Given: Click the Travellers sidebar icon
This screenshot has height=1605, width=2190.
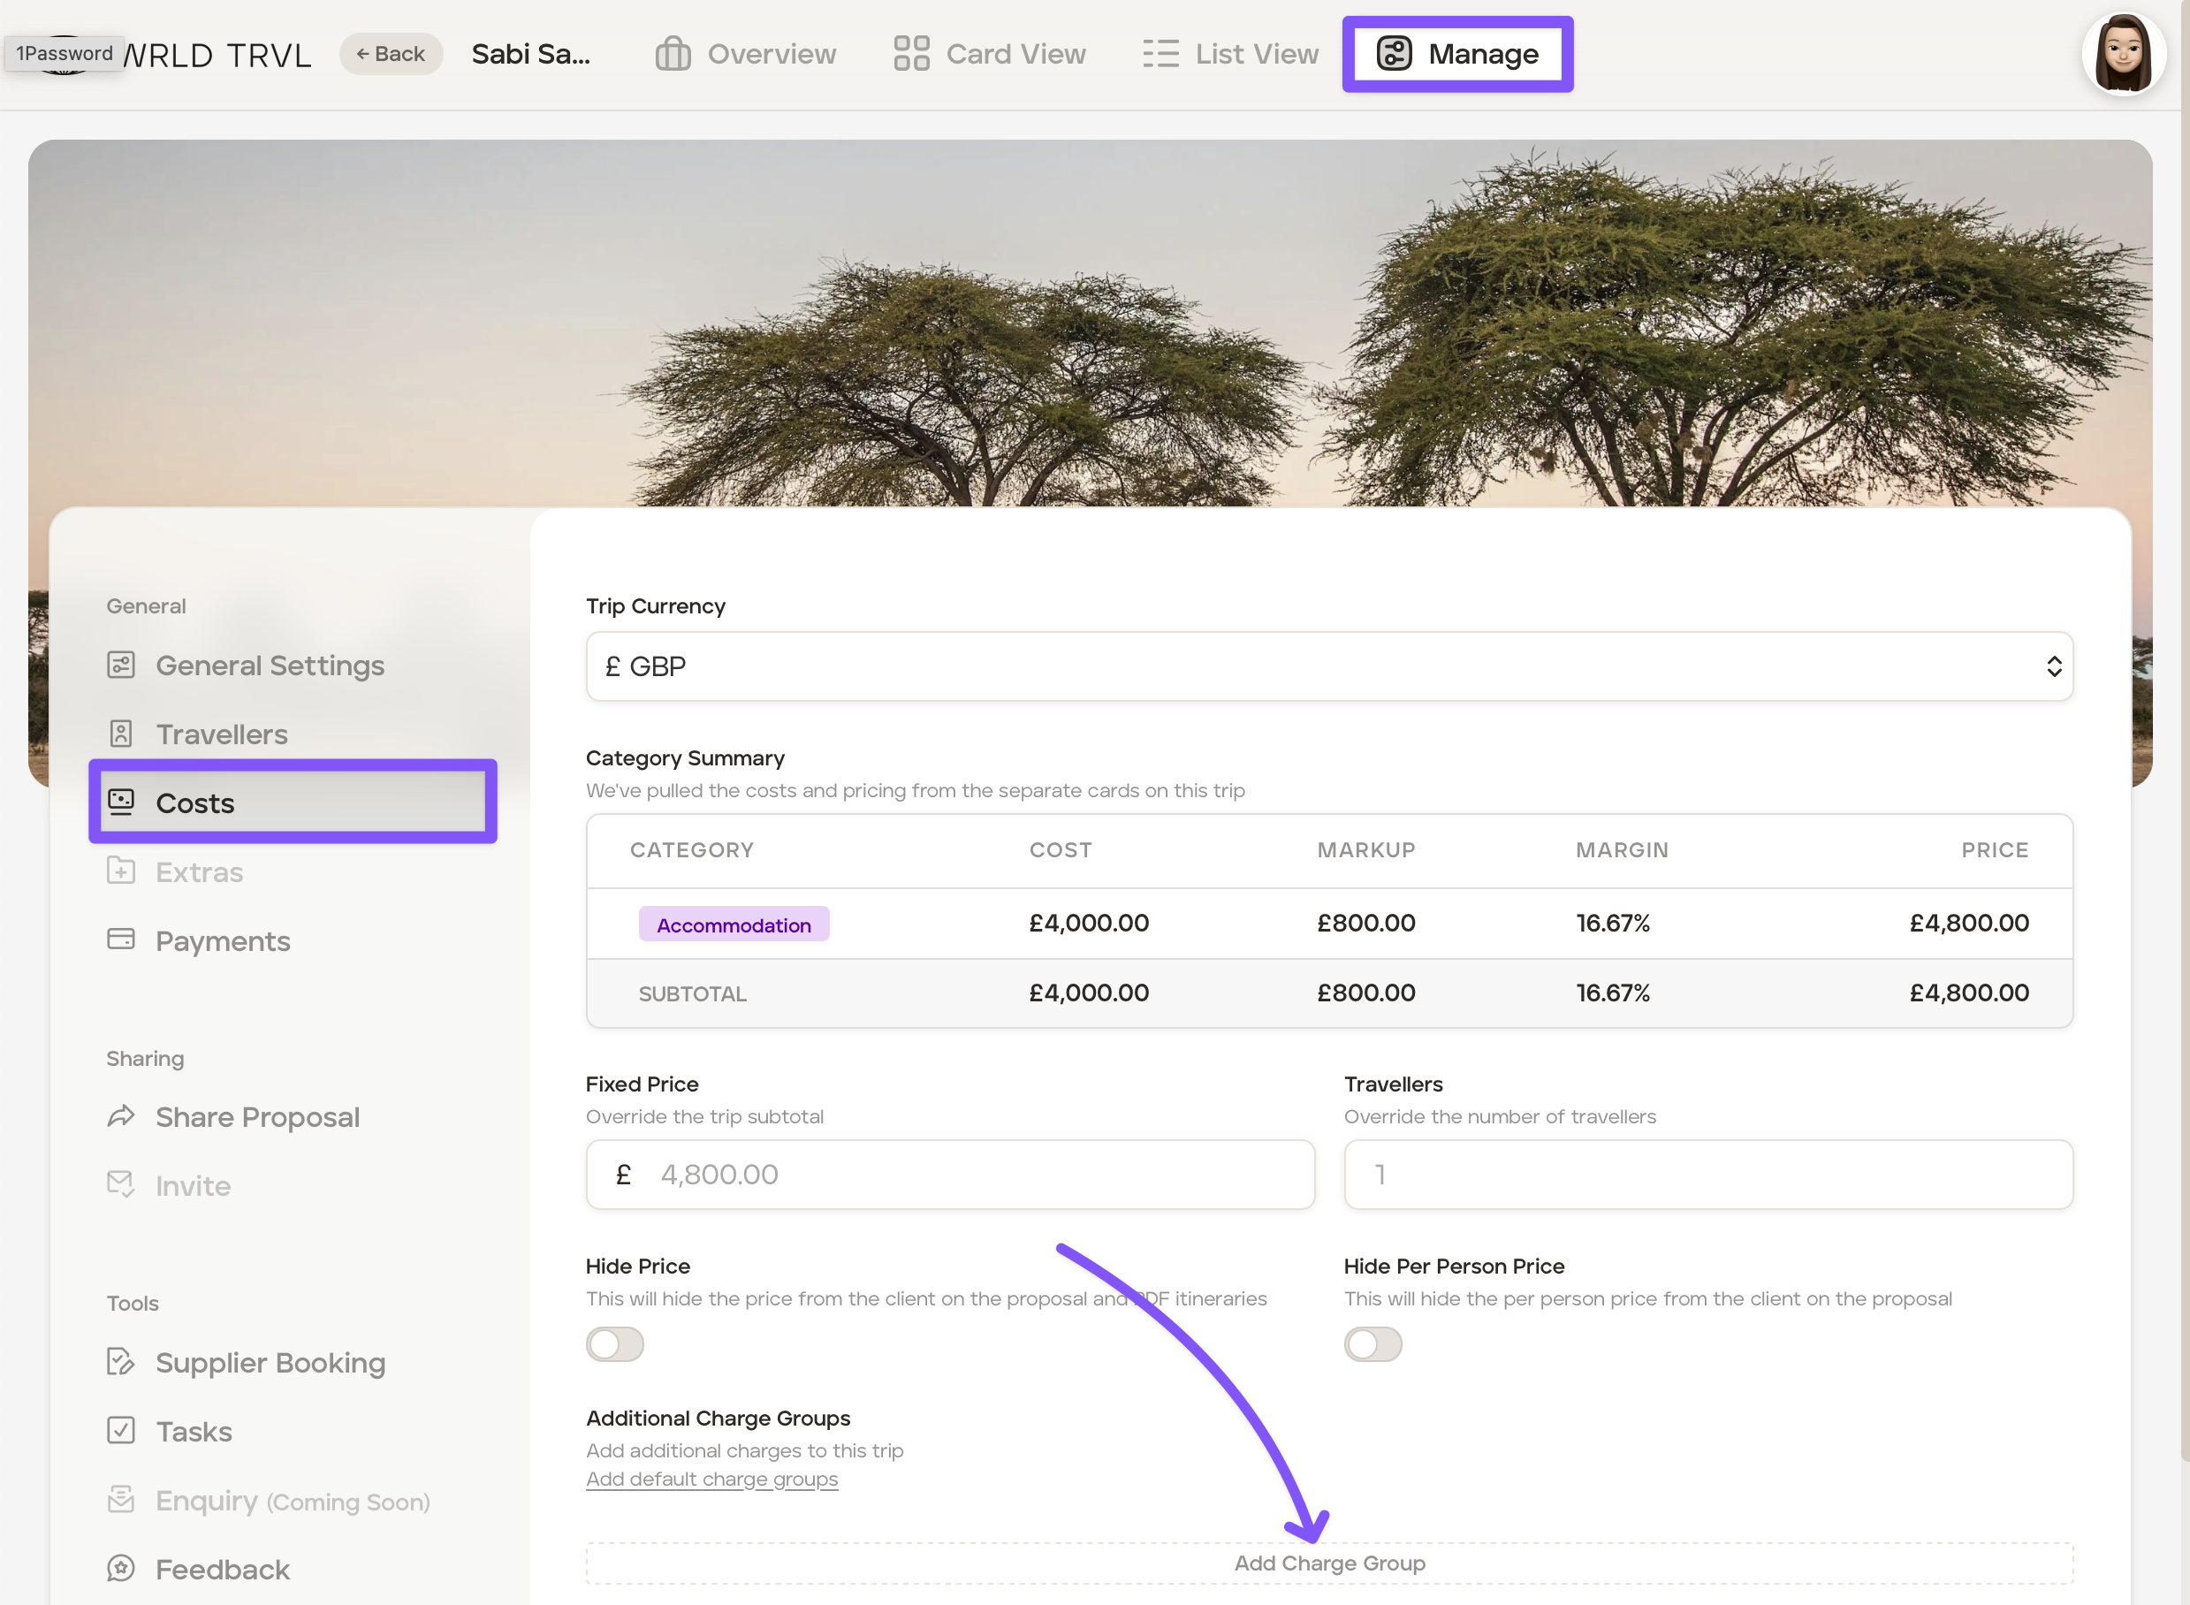Looking at the screenshot, I should tap(120, 734).
